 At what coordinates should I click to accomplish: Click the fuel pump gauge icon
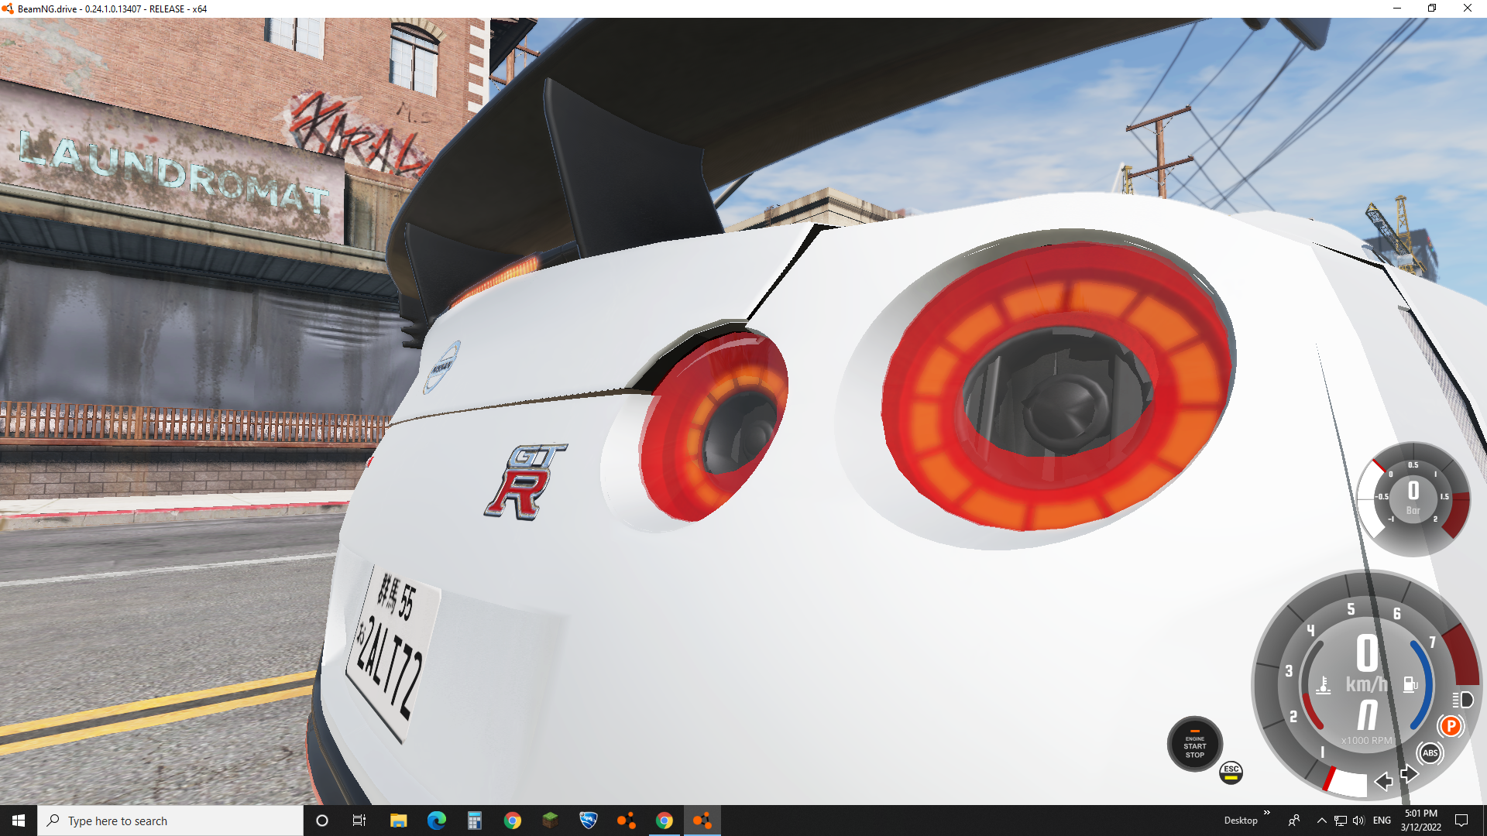tap(1410, 684)
